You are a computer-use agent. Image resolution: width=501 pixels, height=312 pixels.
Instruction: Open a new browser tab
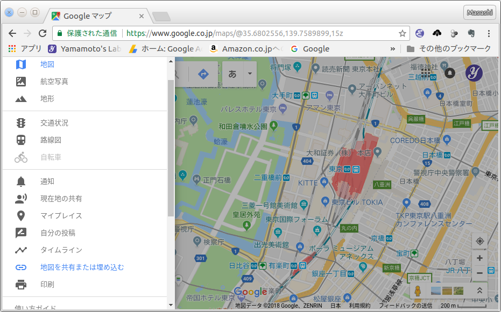[161, 17]
